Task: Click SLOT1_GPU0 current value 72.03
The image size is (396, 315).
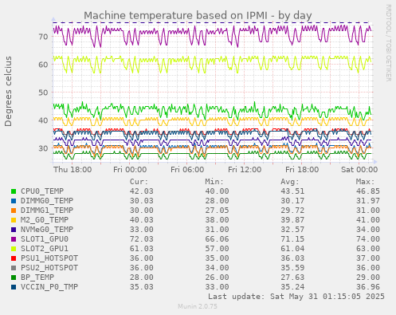Action: [142, 239]
